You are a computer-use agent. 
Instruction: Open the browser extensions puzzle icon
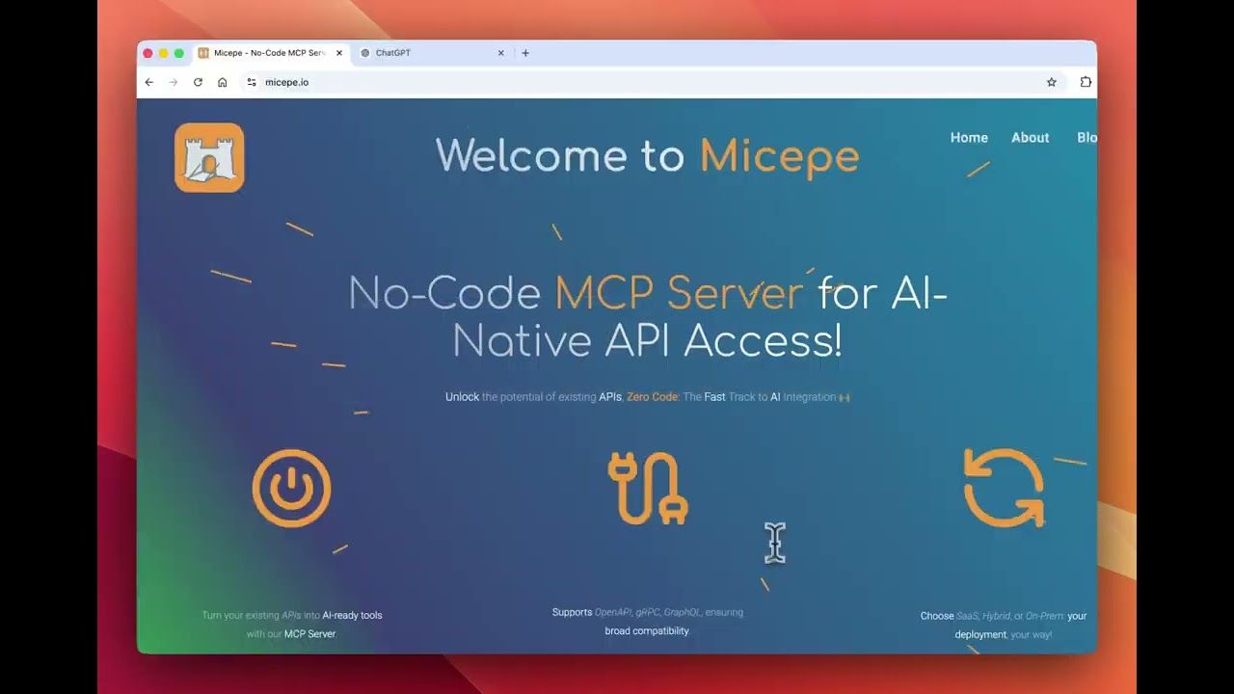(1086, 83)
